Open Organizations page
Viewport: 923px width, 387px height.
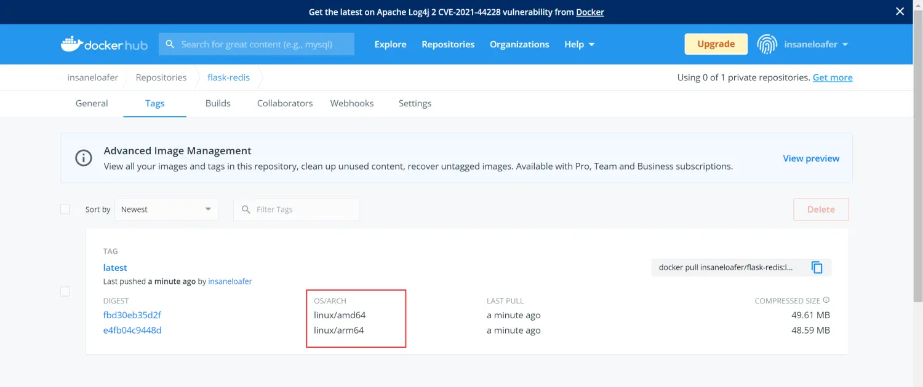[x=519, y=44]
